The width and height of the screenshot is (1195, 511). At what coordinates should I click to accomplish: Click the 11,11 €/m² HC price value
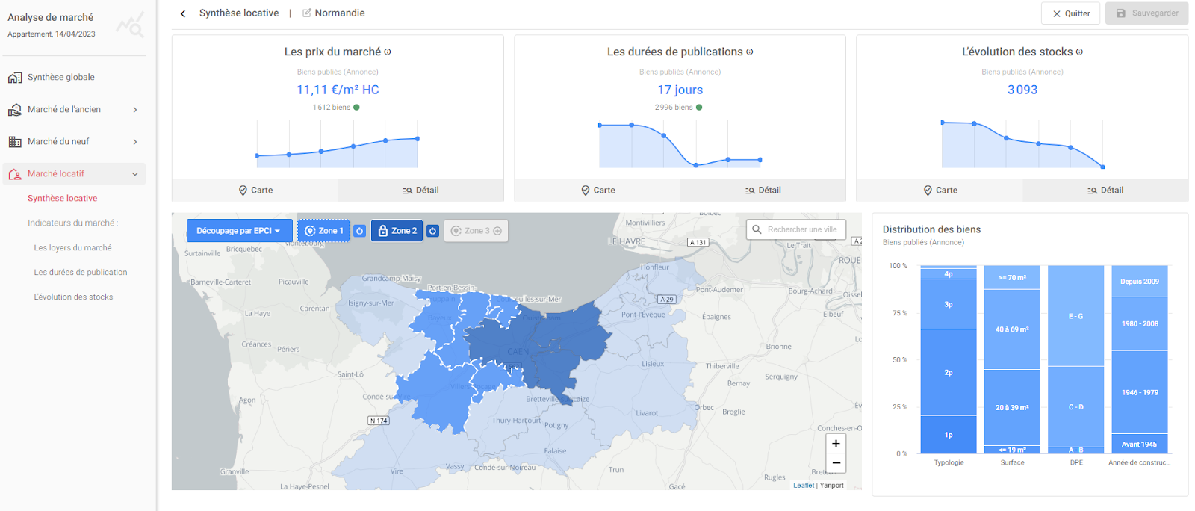click(x=338, y=90)
